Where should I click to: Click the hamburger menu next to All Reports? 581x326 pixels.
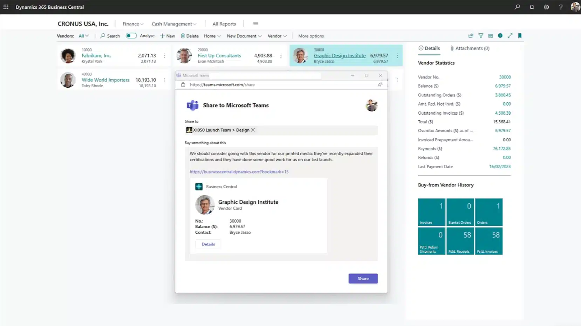[x=255, y=24]
